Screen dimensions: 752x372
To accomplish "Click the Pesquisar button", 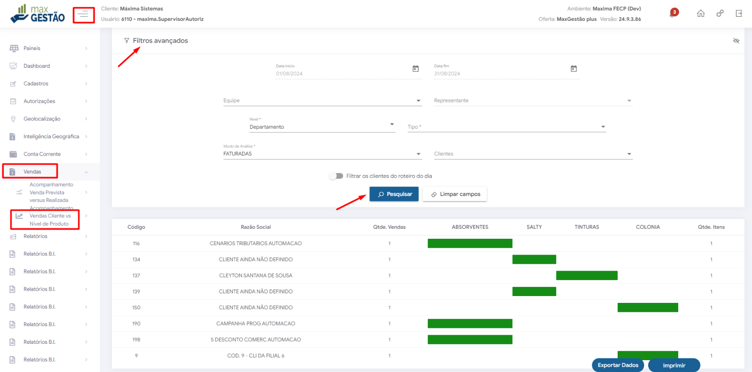I will coord(394,194).
